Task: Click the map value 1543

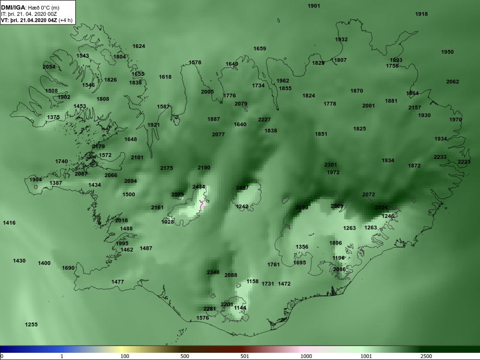Action: coord(83,56)
